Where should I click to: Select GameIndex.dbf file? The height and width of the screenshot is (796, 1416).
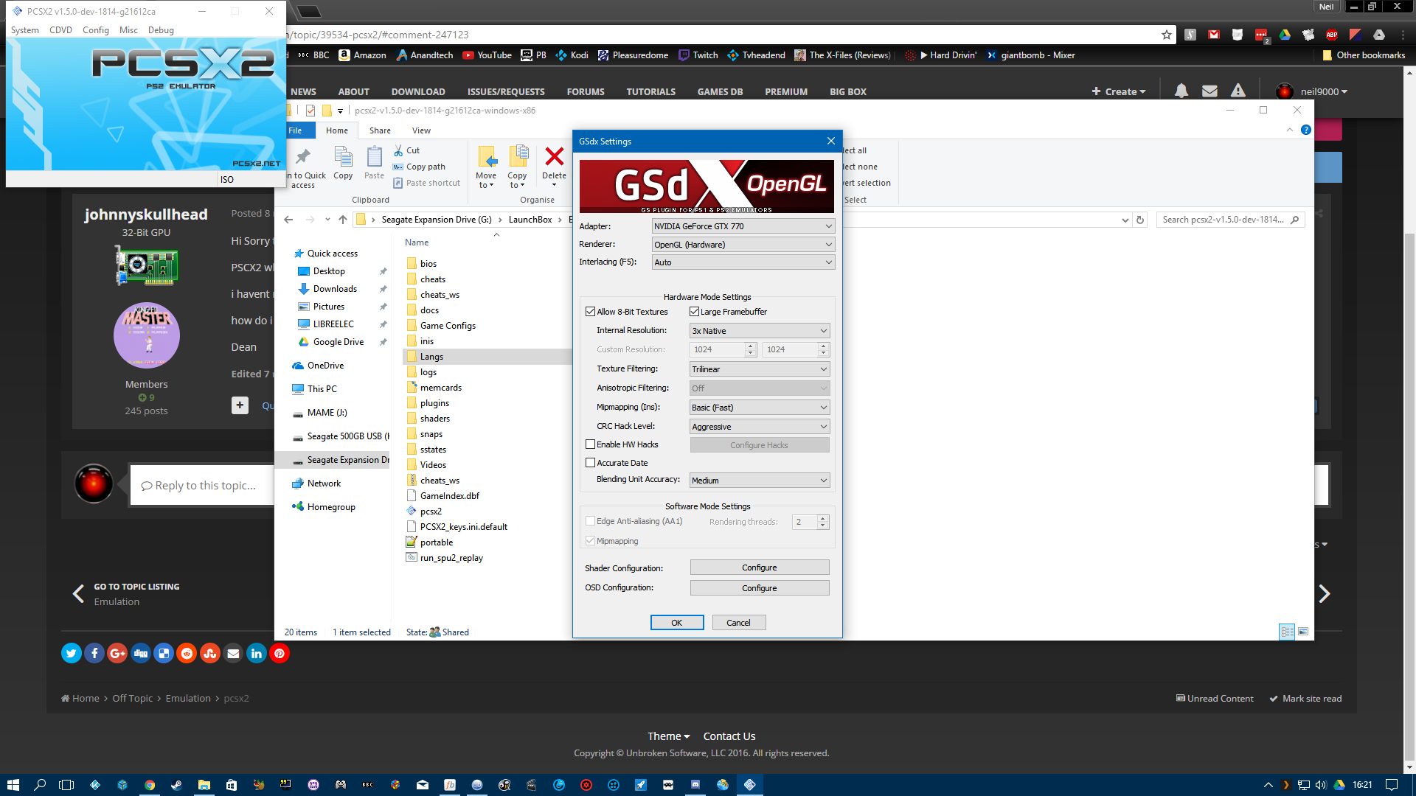[x=449, y=496]
